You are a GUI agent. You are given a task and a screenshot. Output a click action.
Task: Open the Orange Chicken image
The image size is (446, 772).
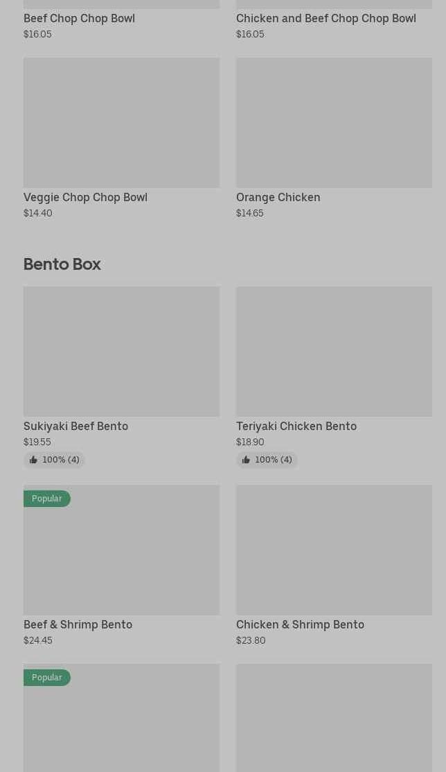pos(334,123)
